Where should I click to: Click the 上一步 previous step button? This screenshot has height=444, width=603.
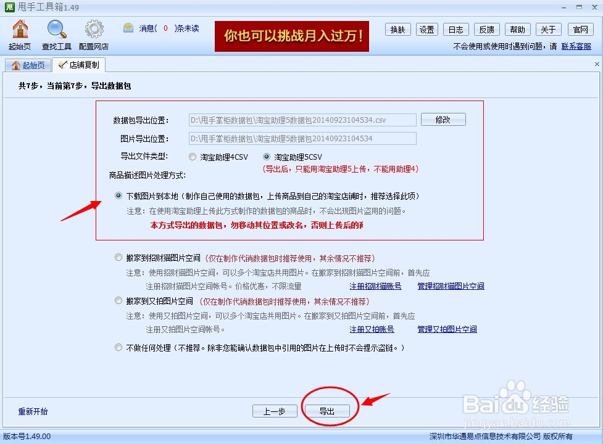click(275, 411)
